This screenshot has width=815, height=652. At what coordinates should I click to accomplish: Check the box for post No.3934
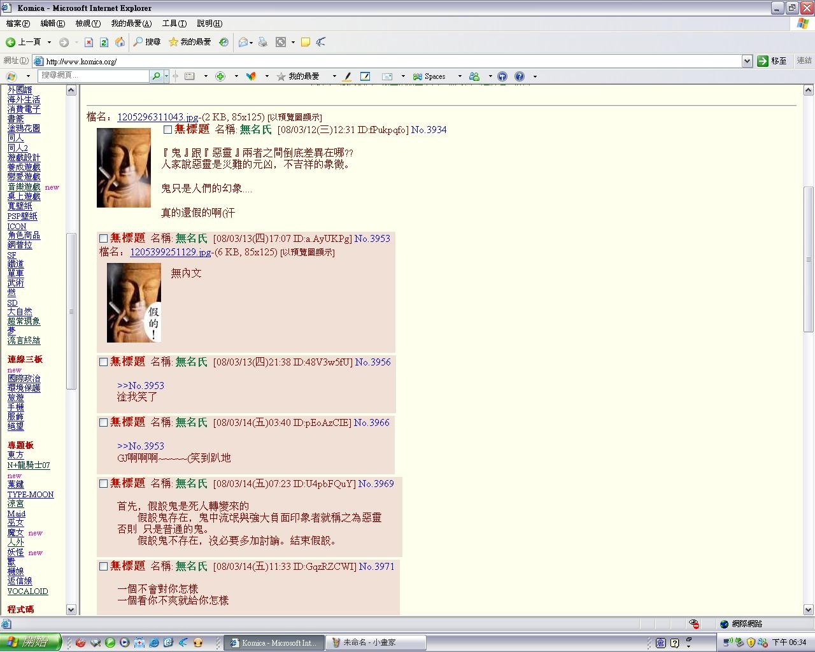click(167, 130)
